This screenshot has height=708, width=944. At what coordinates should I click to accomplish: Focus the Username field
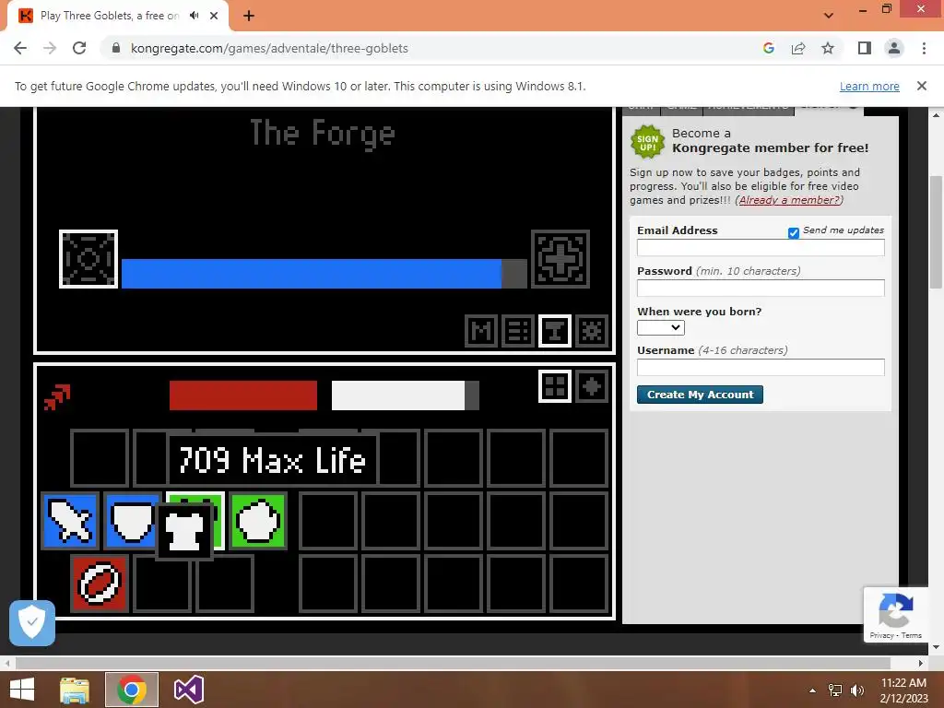[x=761, y=367]
